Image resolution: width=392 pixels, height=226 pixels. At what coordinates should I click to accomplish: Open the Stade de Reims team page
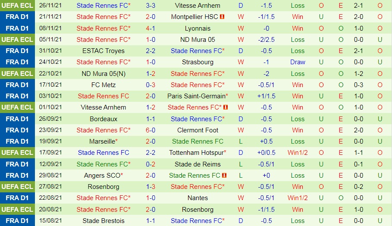tap(198, 164)
